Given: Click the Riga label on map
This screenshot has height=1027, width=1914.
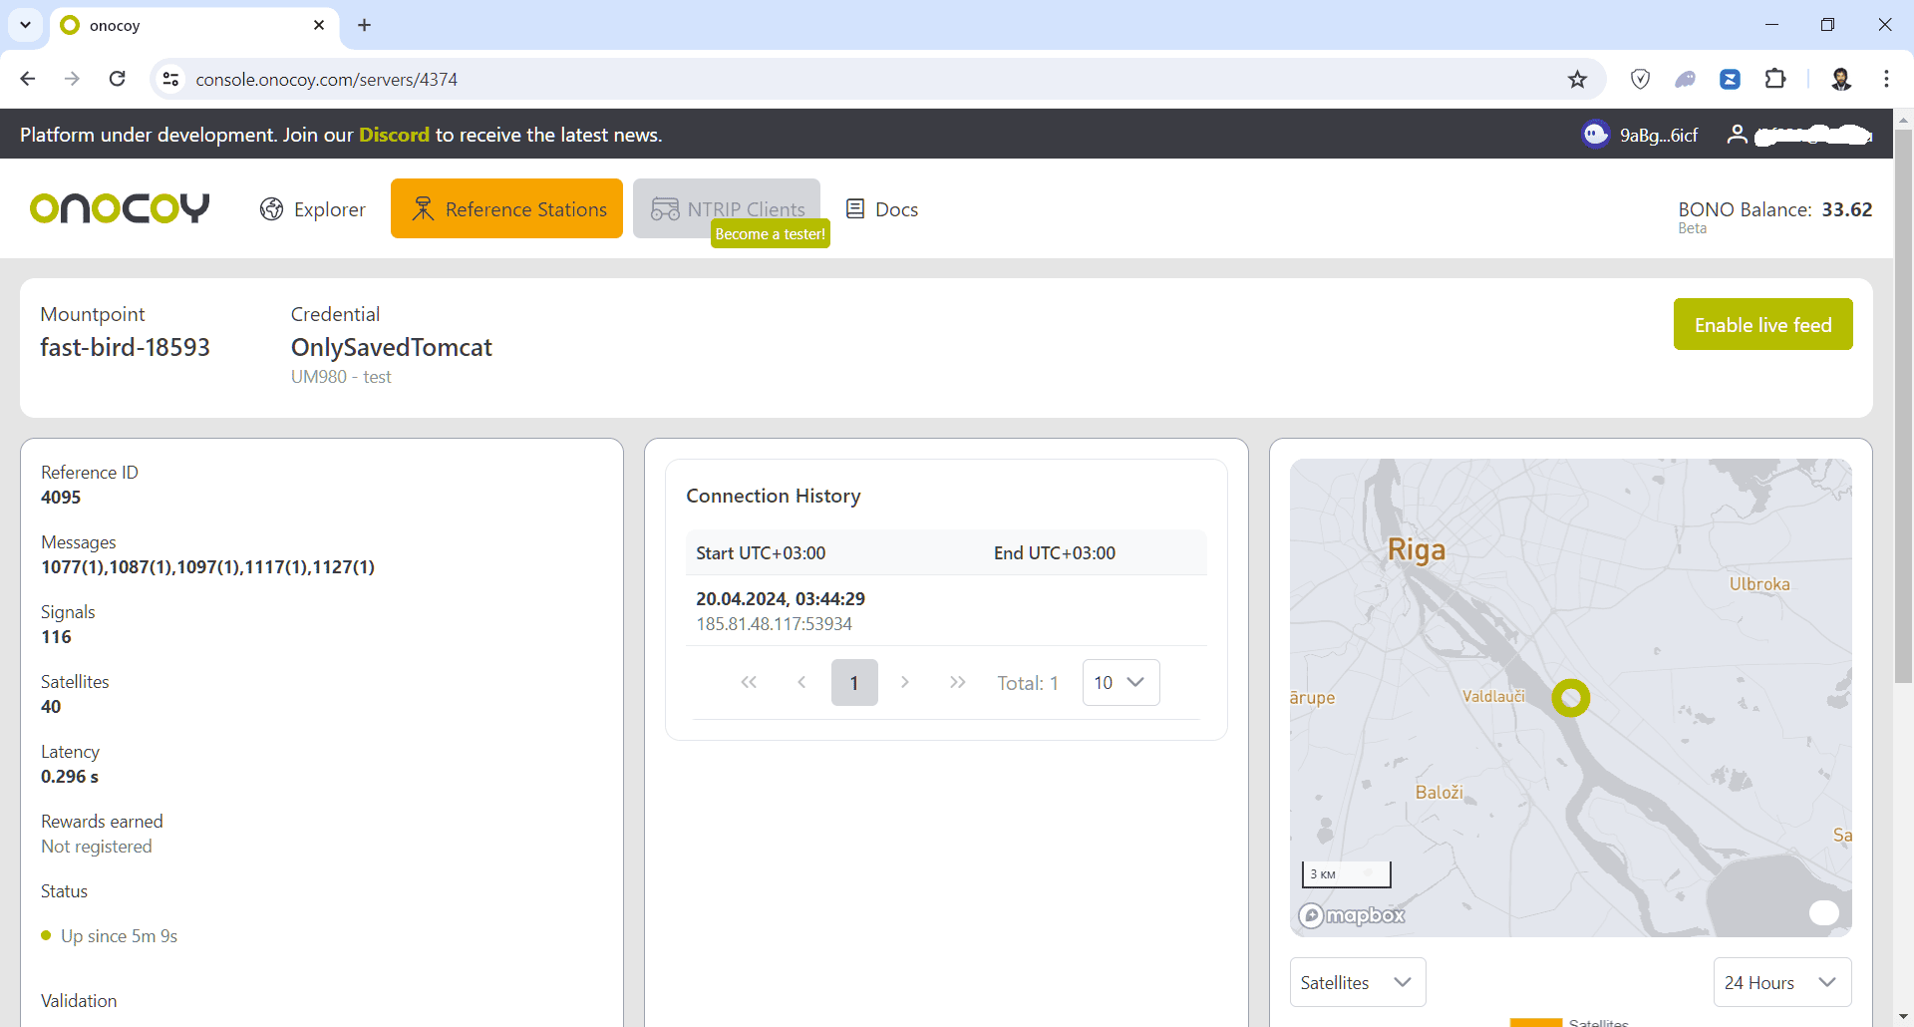Looking at the screenshot, I should (x=1417, y=549).
